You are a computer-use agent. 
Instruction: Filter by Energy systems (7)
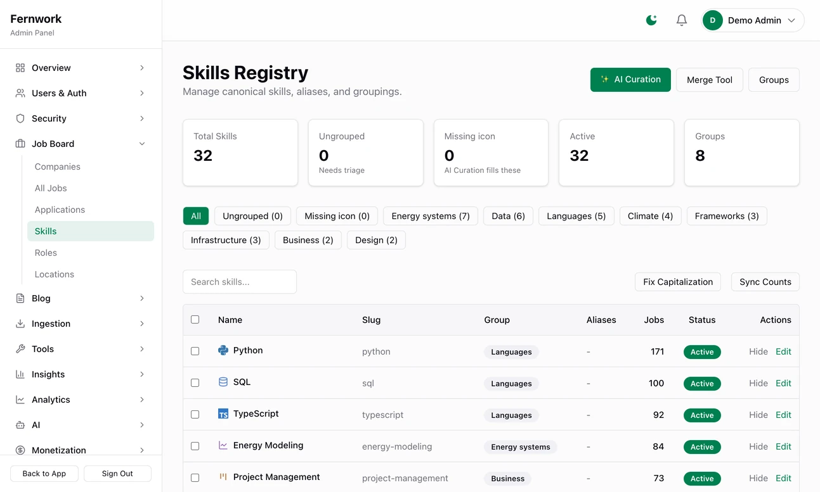point(431,216)
